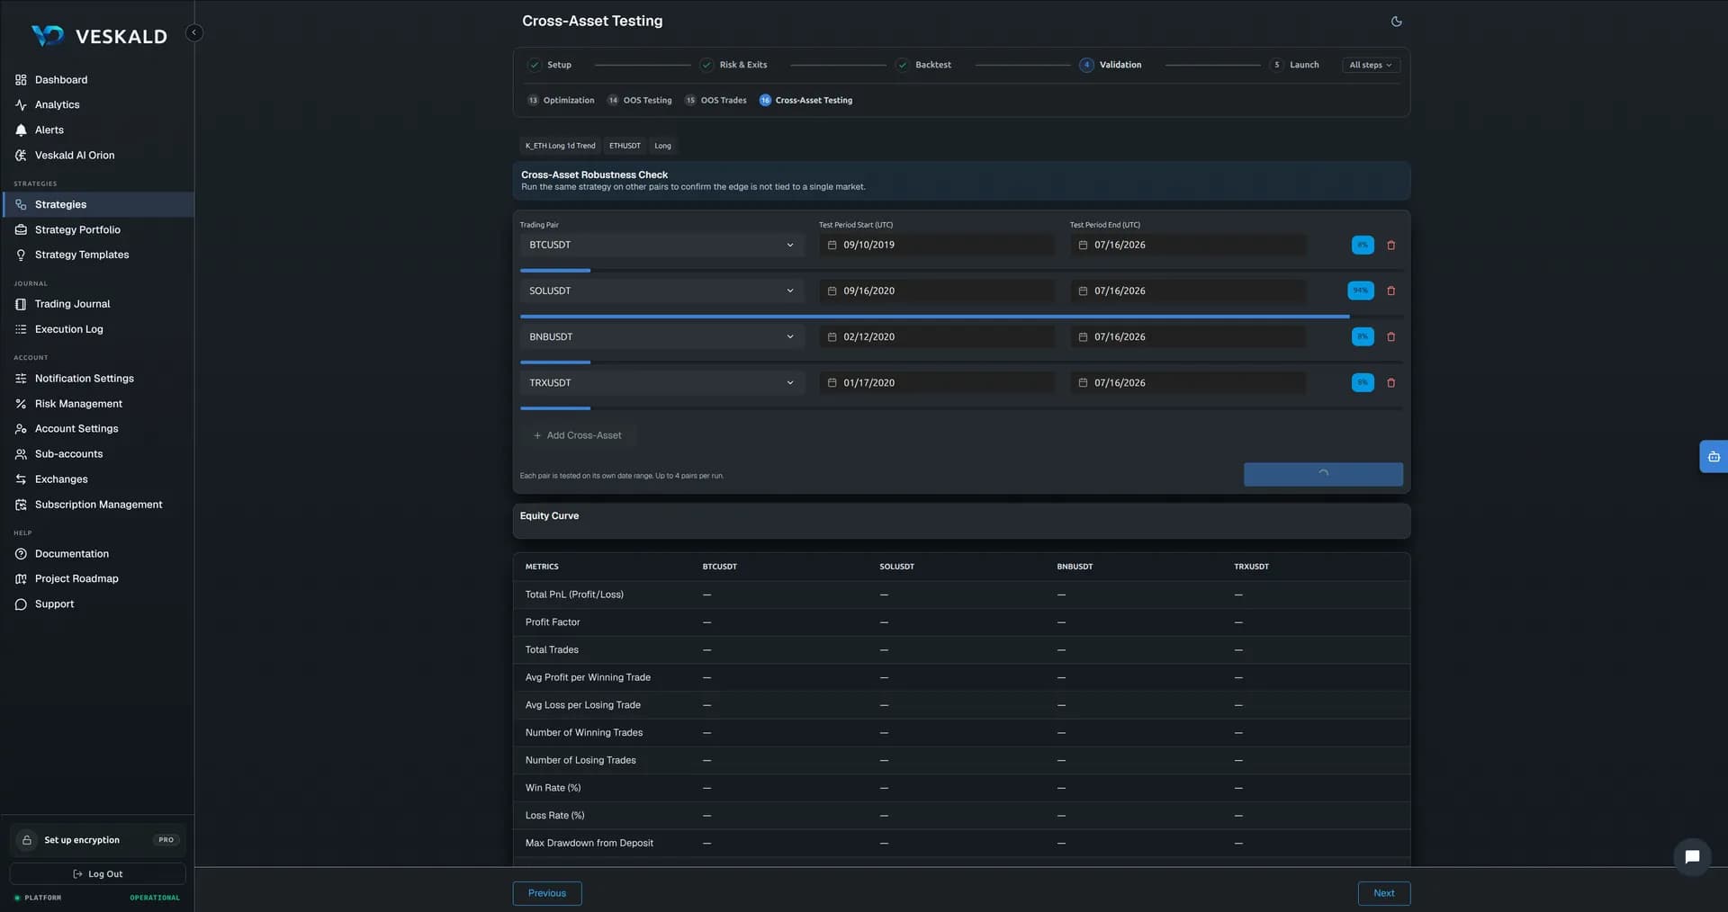This screenshot has height=912, width=1728.
Task: Select the Cross-Asset Testing sub-step
Action: 805,100
